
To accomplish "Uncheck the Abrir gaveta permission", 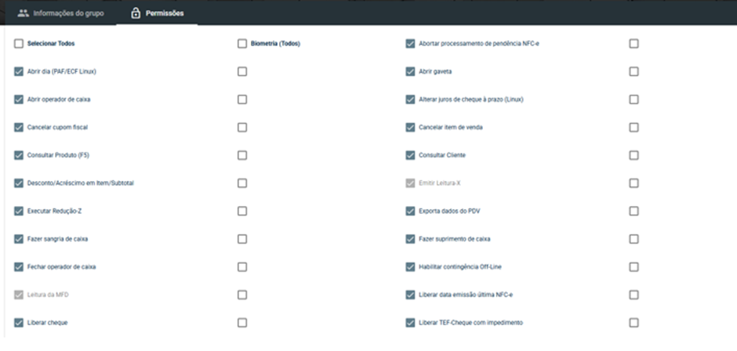I will 410,71.
